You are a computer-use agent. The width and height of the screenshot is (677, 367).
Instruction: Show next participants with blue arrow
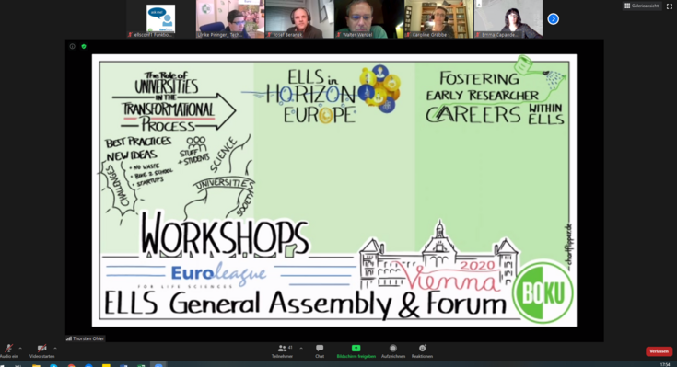(553, 19)
